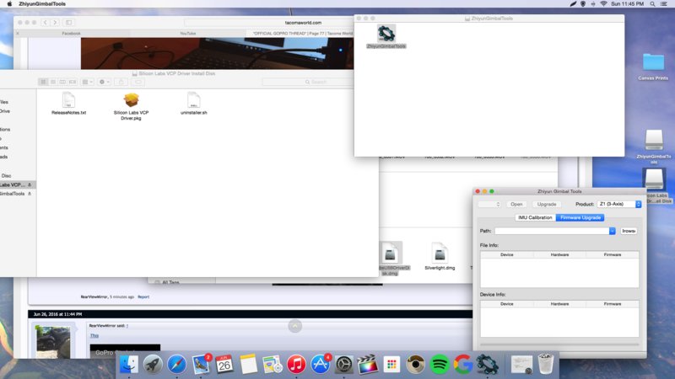The height and width of the screenshot is (379, 675).
Task: Click the 'This' link in the quoted post
Action: pos(94,335)
